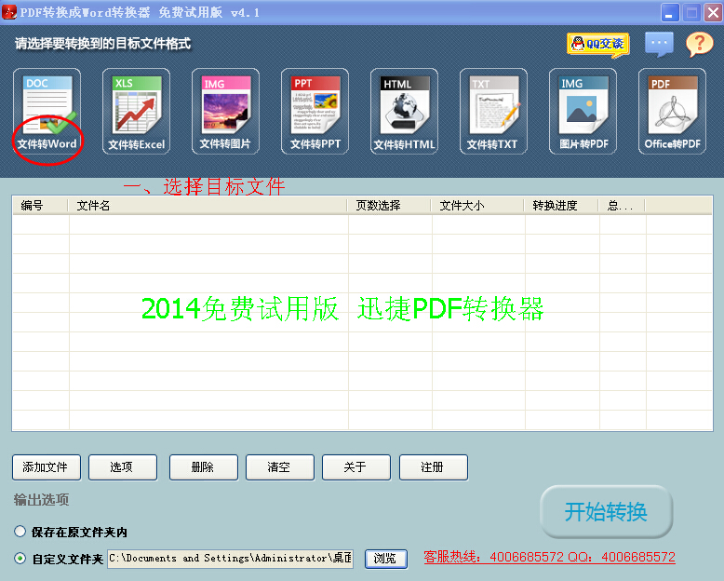The width and height of the screenshot is (724, 581).
Task: Select the 文件转Word conversion icon
Action: pos(47,112)
